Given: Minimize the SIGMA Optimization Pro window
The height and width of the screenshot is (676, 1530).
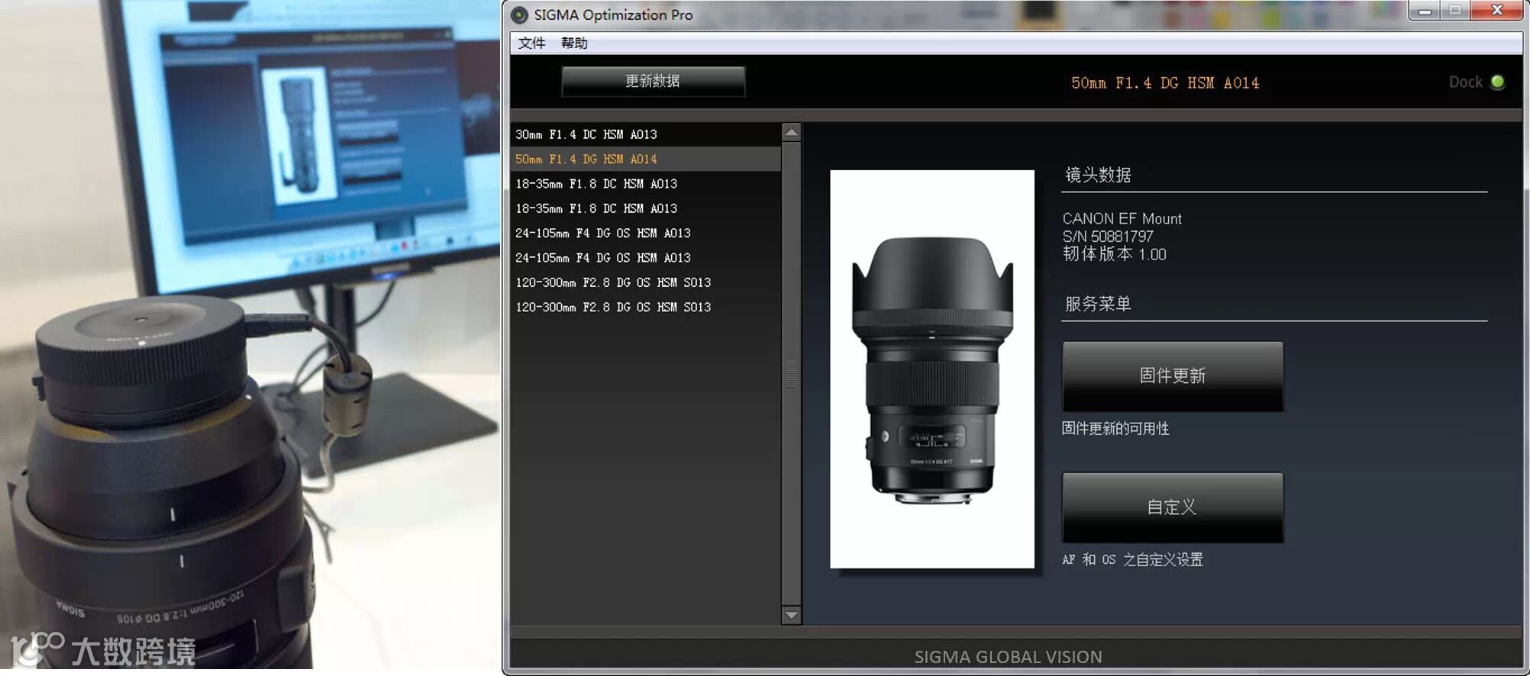Looking at the screenshot, I should 1425,11.
